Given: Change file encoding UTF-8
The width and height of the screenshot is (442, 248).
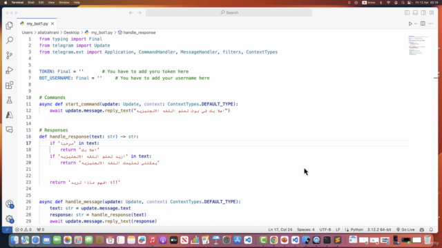Looking at the screenshot, I should (x=325, y=229).
